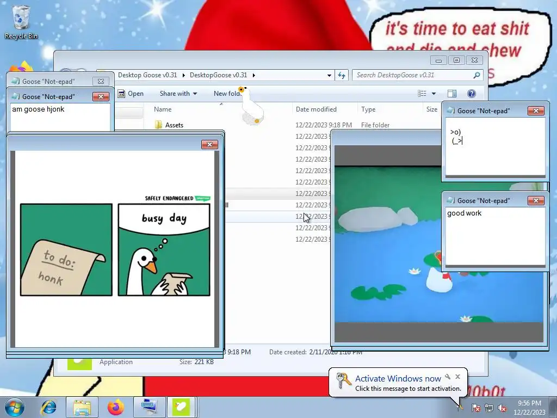Open the Recycle Bin desktop icon
This screenshot has height=418, width=557.
[x=21, y=22]
